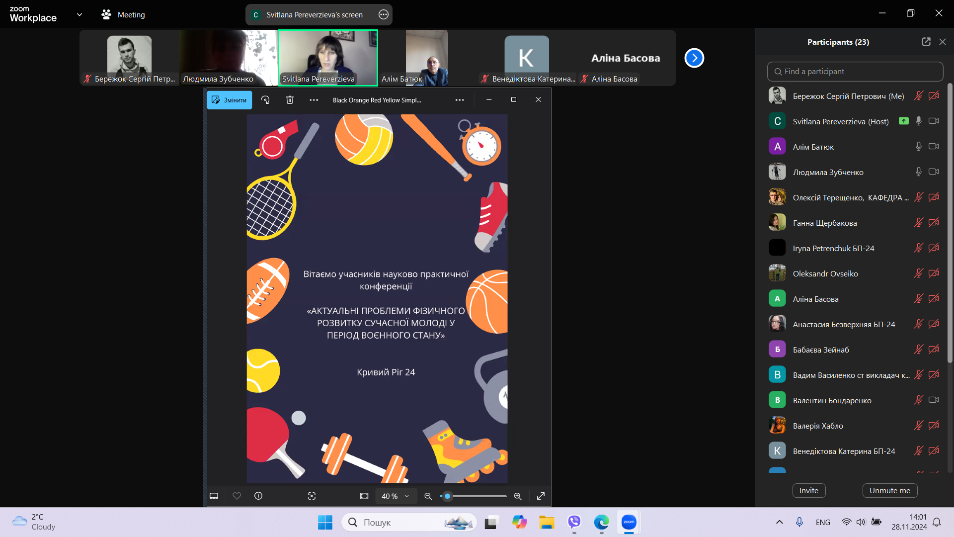Click the zoom in magnifier icon
Image resolution: width=954 pixels, height=537 pixels.
point(518,496)
